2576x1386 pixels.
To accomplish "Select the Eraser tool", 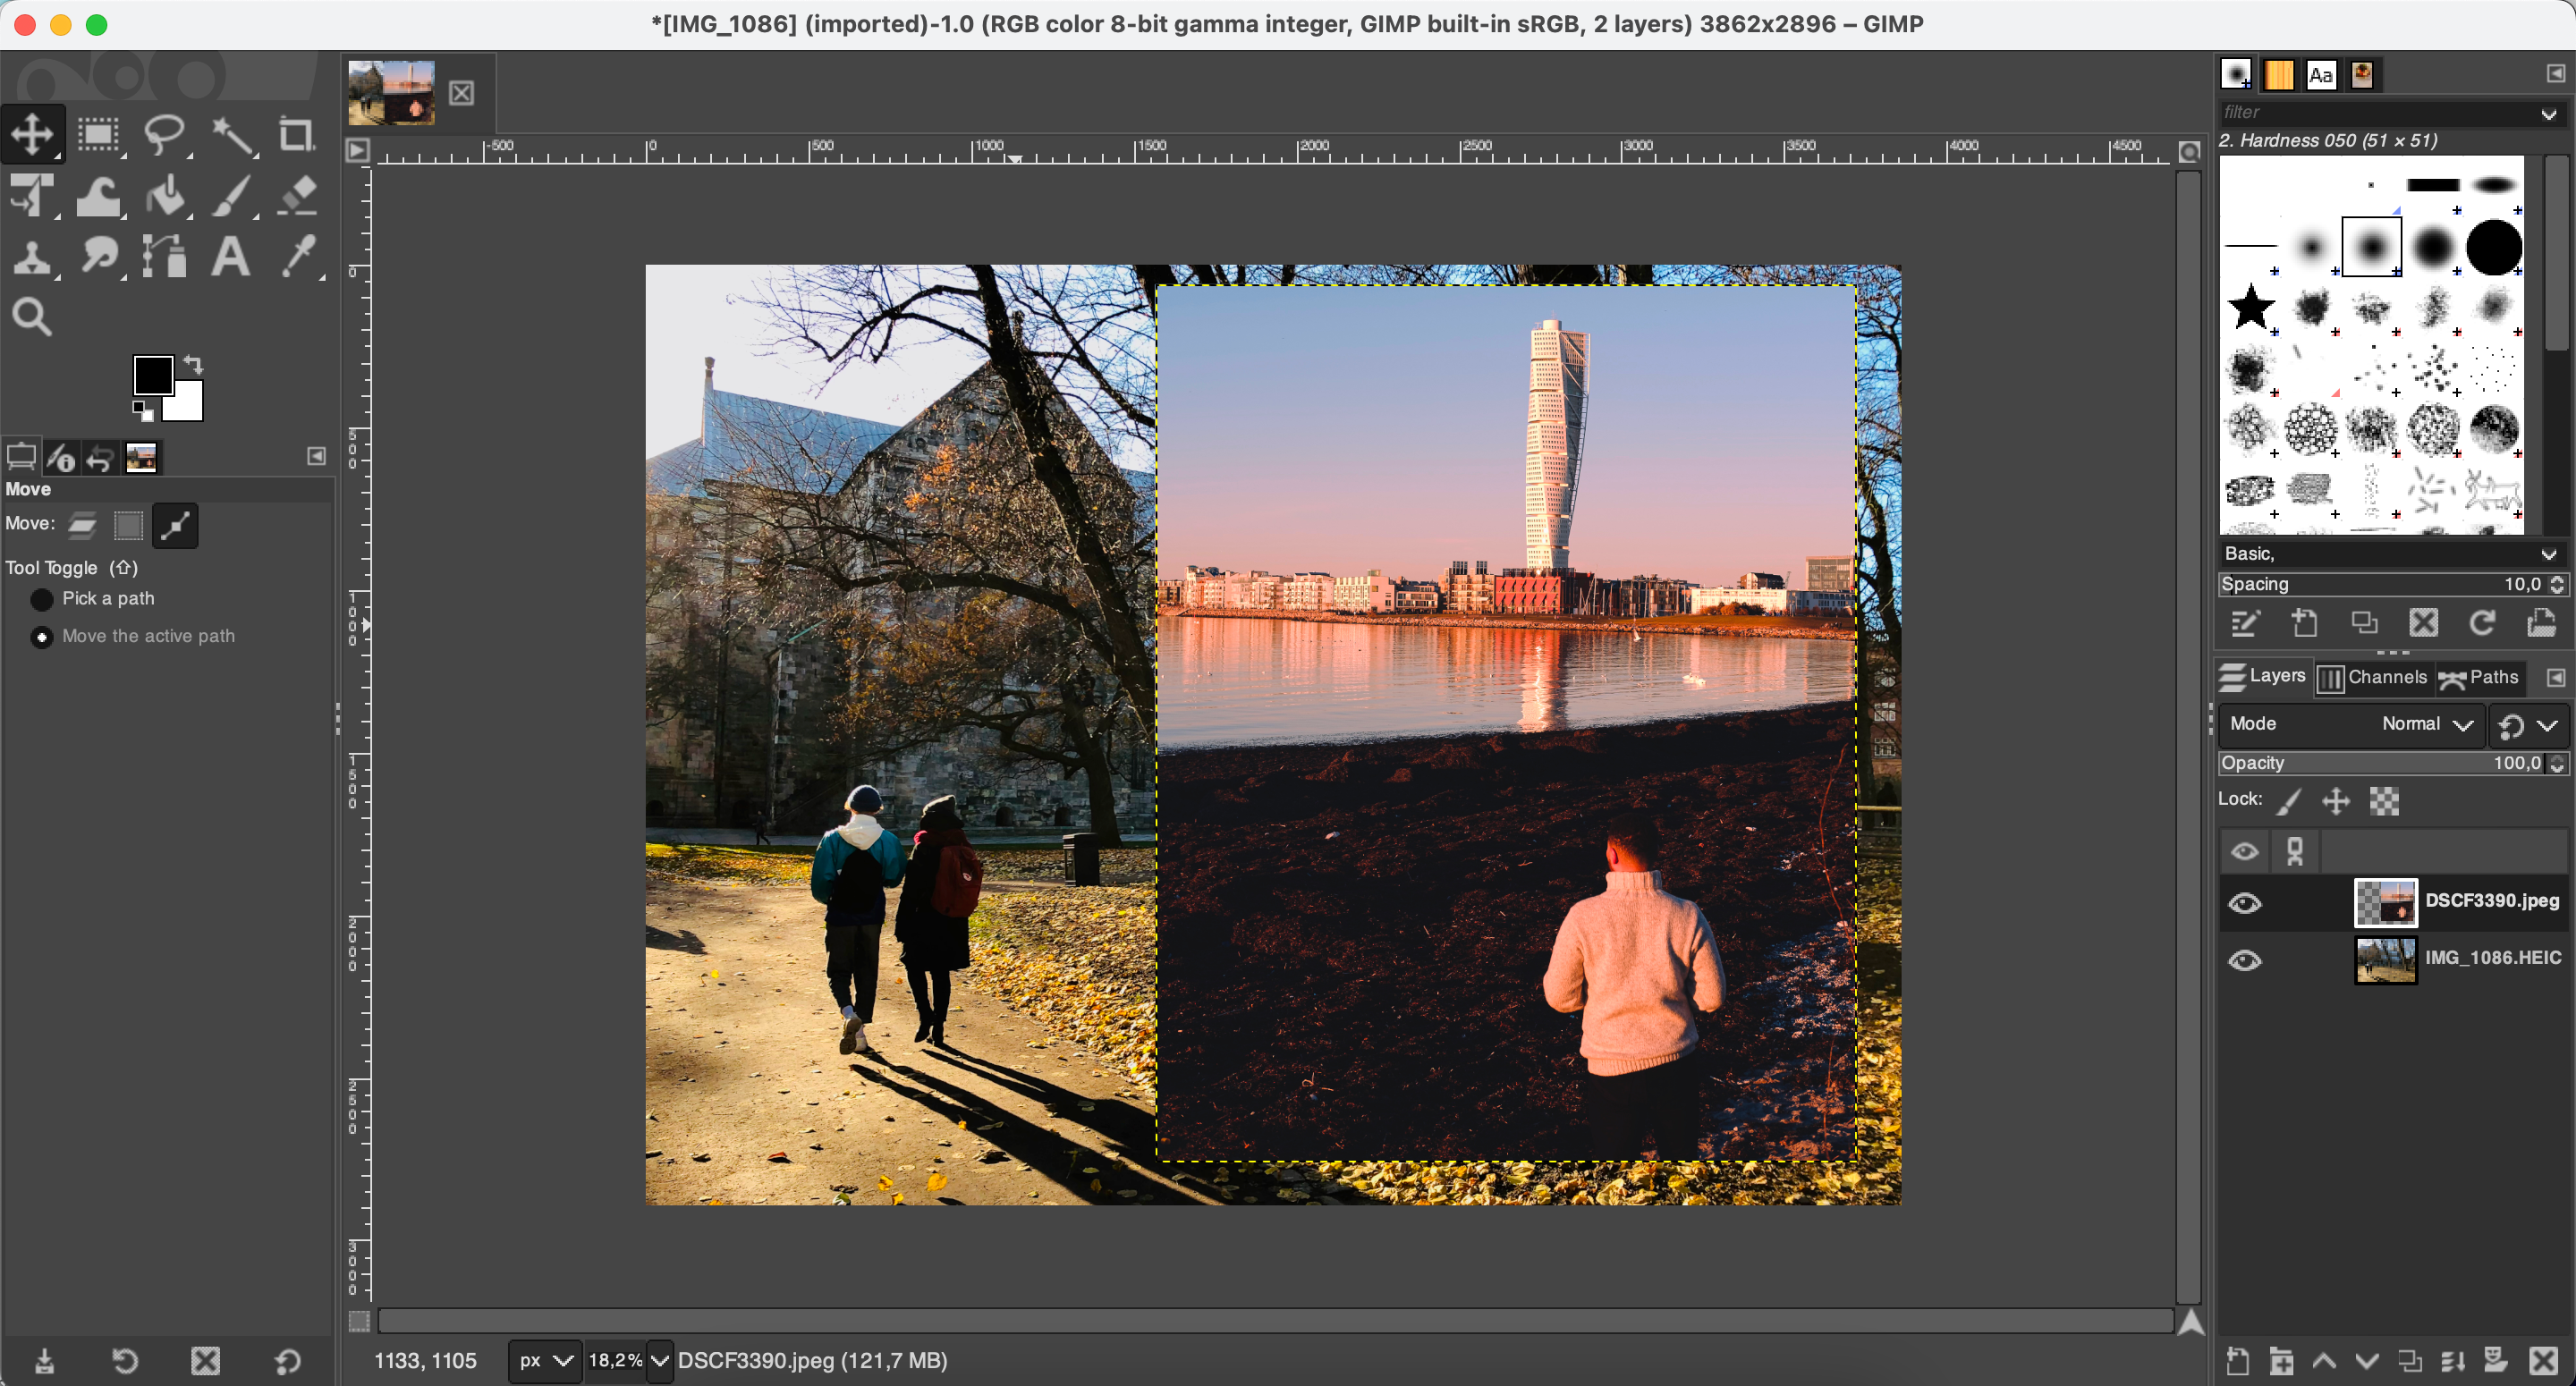I will [296, 196].
